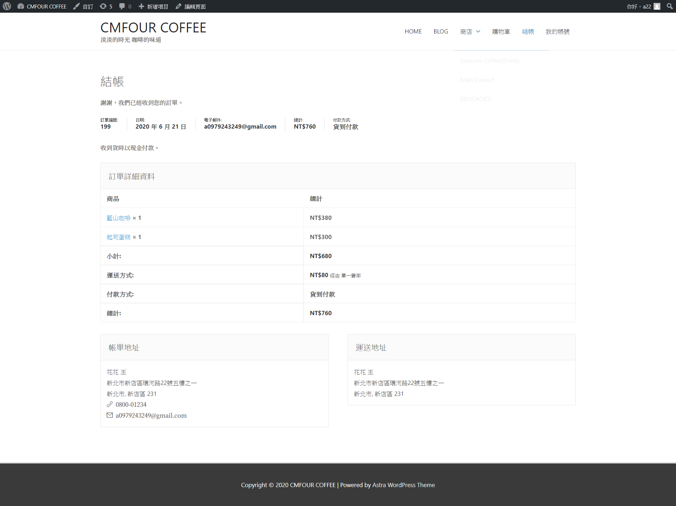Open the Features Coffee/Drinks submenu item

point(489,61)
